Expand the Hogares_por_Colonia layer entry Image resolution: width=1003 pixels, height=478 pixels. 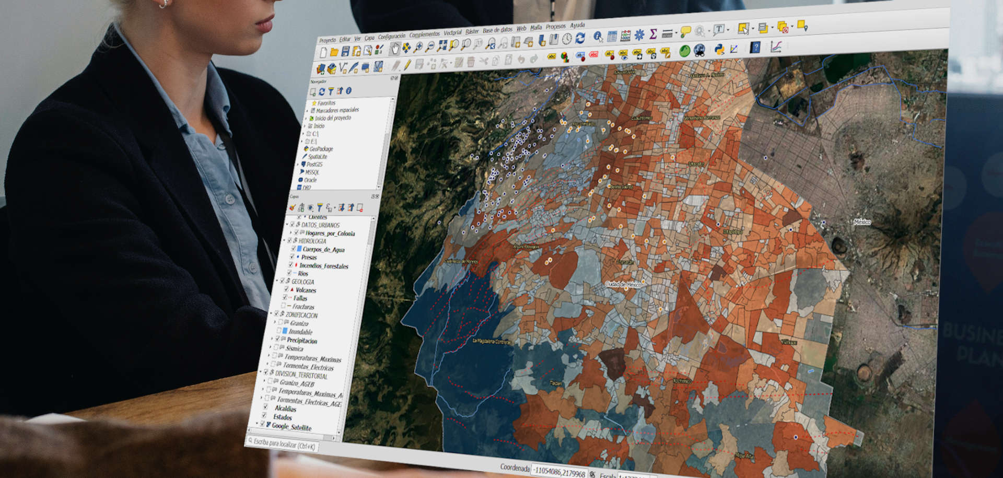click(x=290, y=232)
